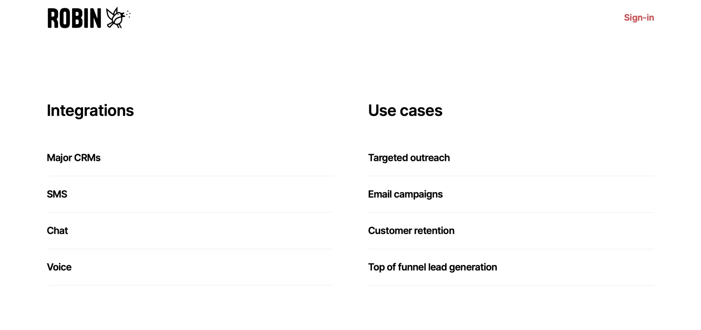The width and height of the screenshot is (701, 330).
Task: Click the Robin bird logo icon
Action: point(115,18)
